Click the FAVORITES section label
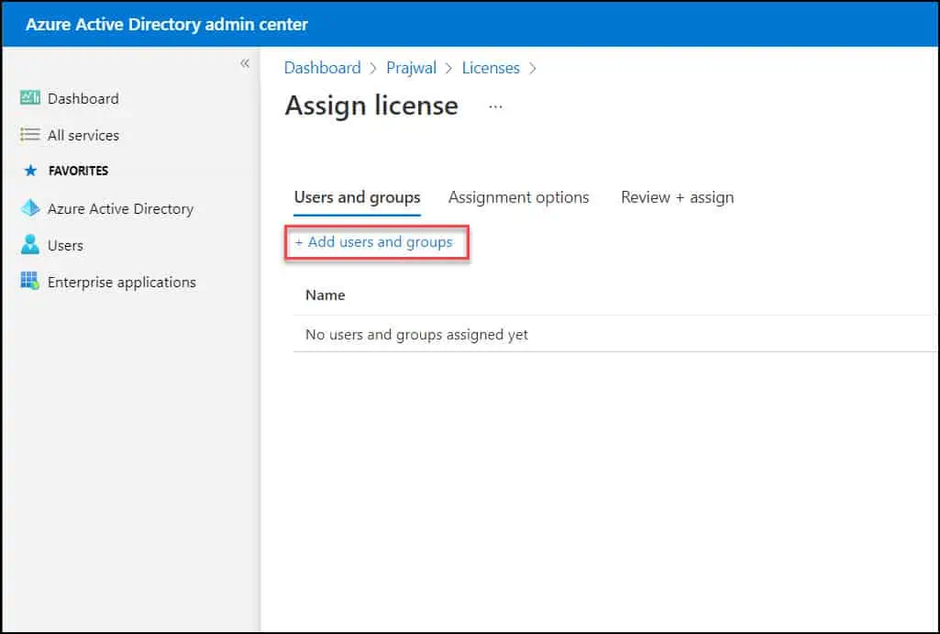Image resolution: width=940 pixels, height=634 pixels. (x=79, y=171)
